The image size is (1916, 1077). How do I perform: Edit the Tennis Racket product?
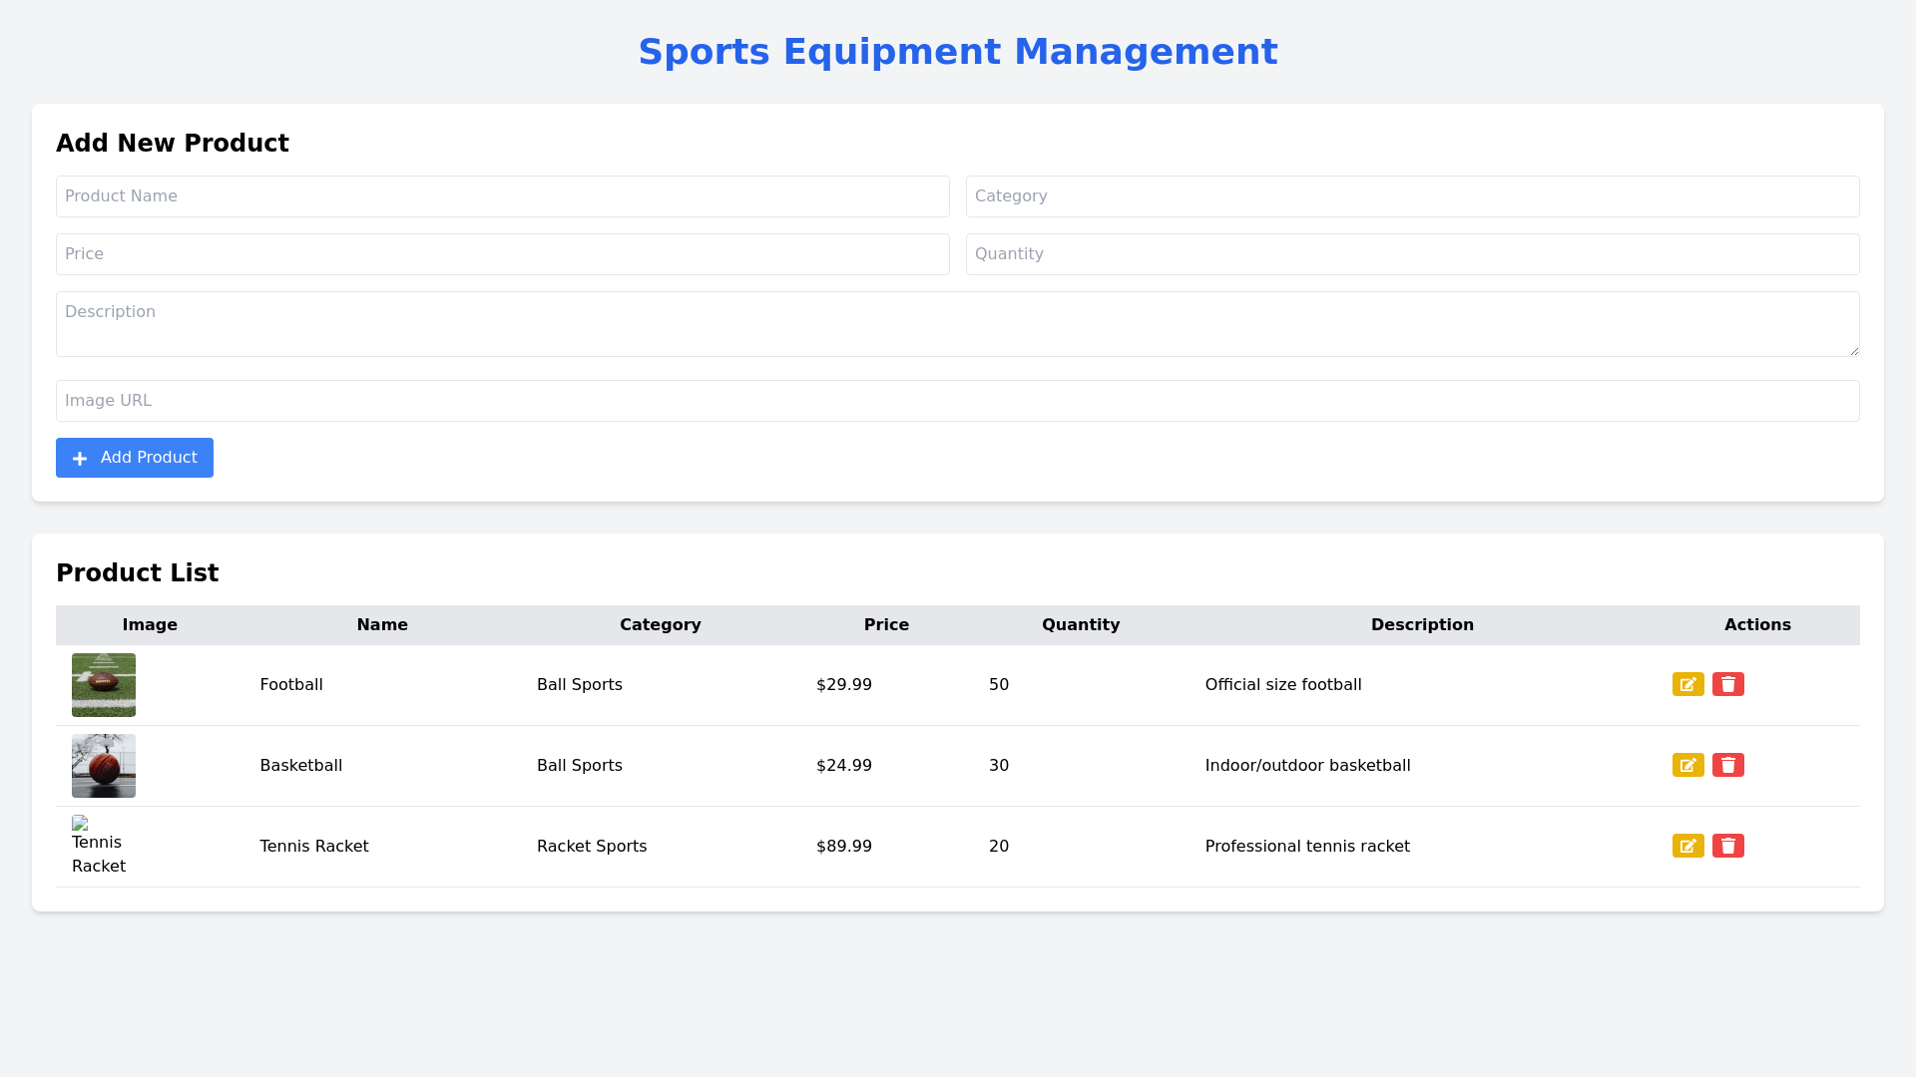[1687, 846]
